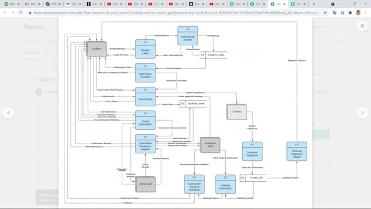
Task: Click the gray 'Student' entity box
Action: tap(97, 49)
